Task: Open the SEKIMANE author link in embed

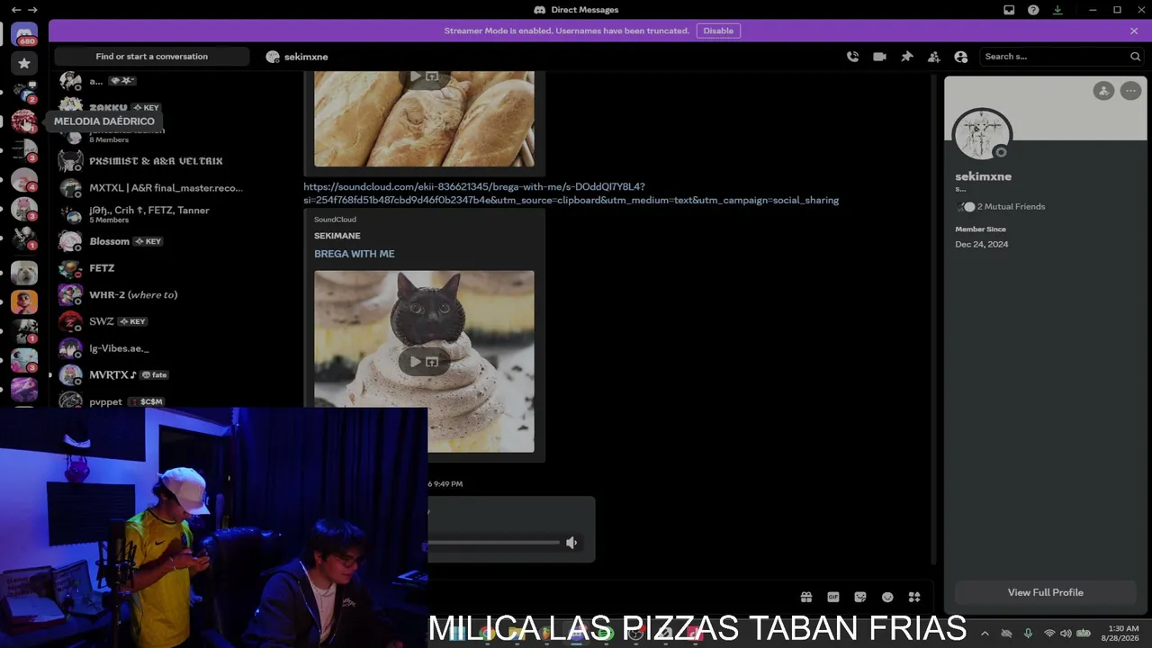Action: (x=337, y=236)
